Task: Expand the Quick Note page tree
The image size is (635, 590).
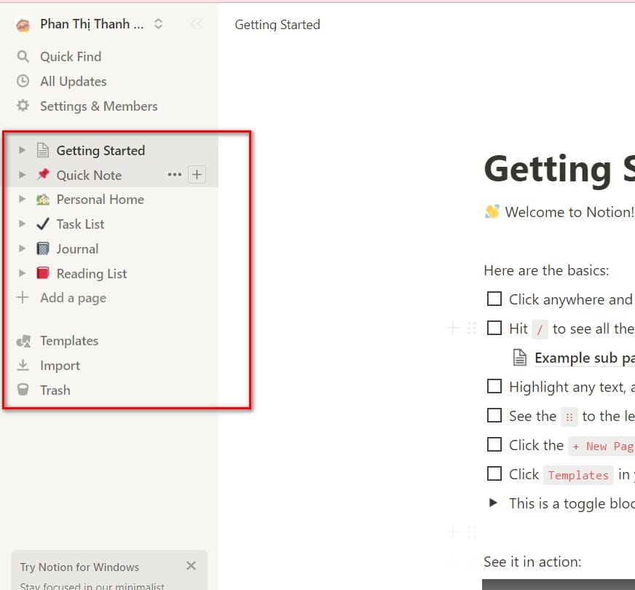Action: point(23,175)
